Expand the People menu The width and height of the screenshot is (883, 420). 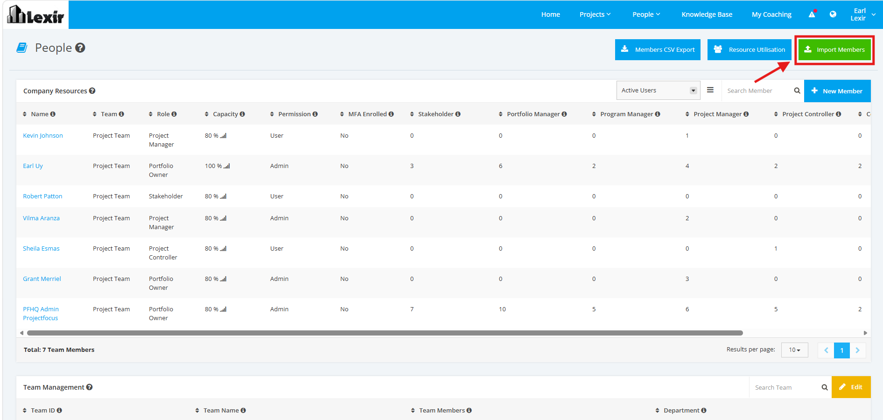tap(646, 14)
